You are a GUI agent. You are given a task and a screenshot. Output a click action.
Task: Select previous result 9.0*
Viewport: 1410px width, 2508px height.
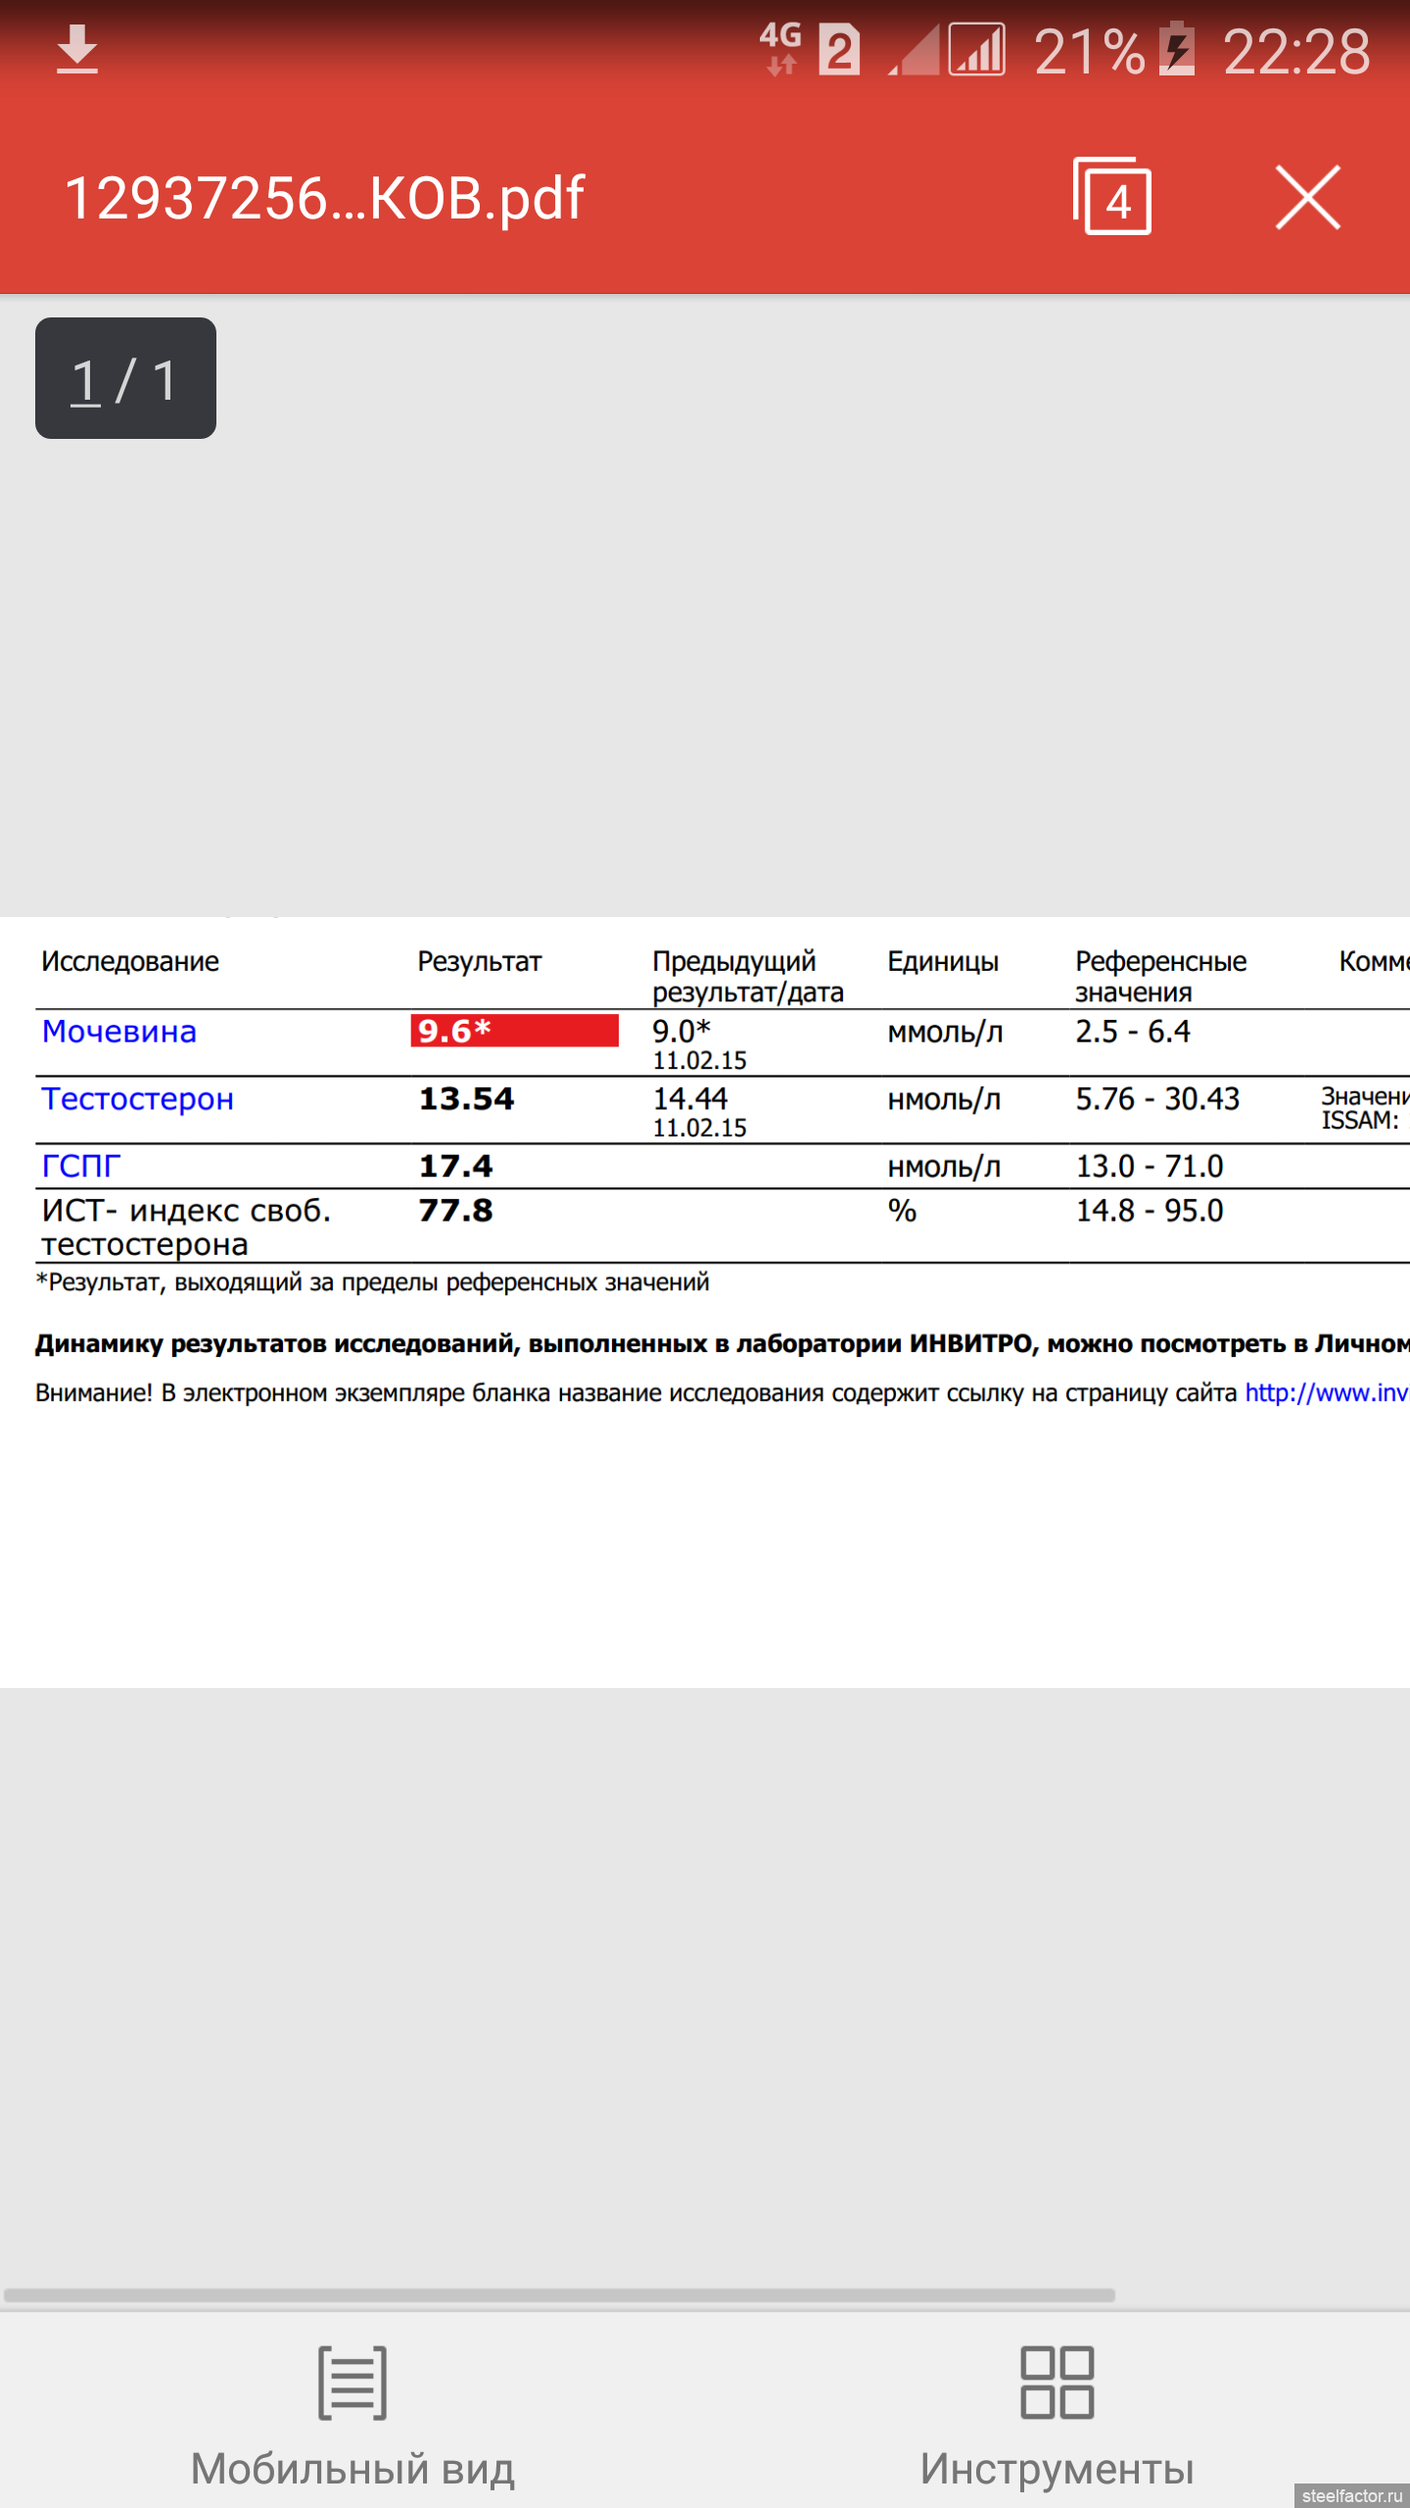pyautogui.click(x=681, y=1031)
